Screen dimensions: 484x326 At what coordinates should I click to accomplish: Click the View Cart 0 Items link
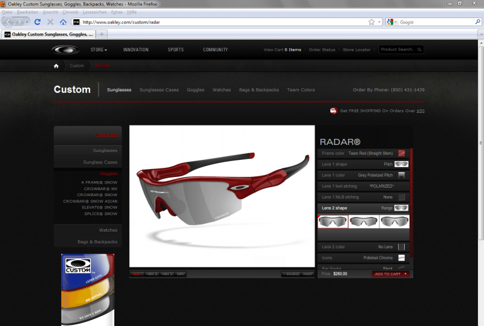pos(283,50)
